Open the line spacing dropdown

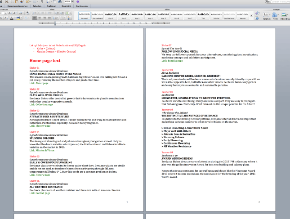point(56,18)
